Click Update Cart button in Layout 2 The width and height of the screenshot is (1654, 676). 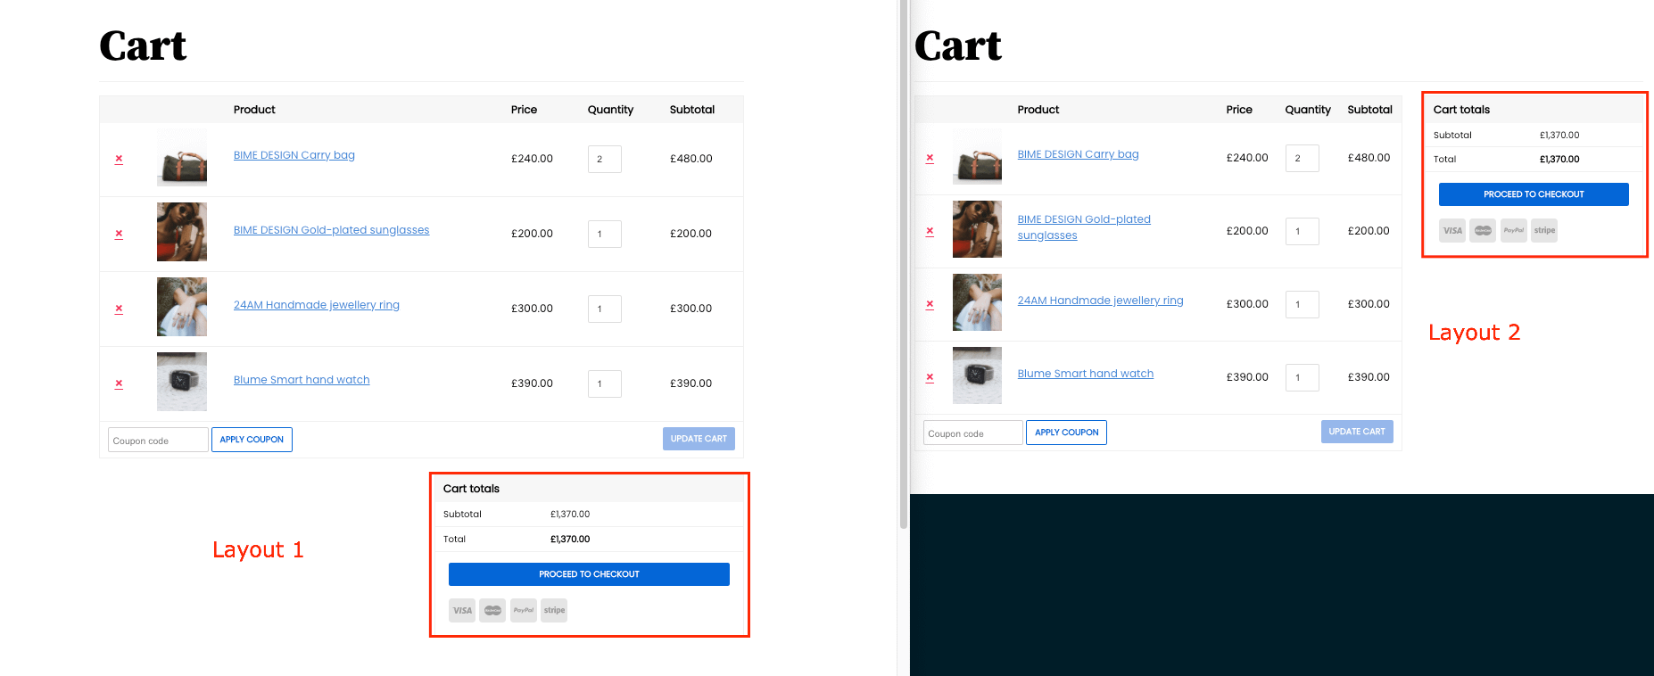pos(1356,432)
